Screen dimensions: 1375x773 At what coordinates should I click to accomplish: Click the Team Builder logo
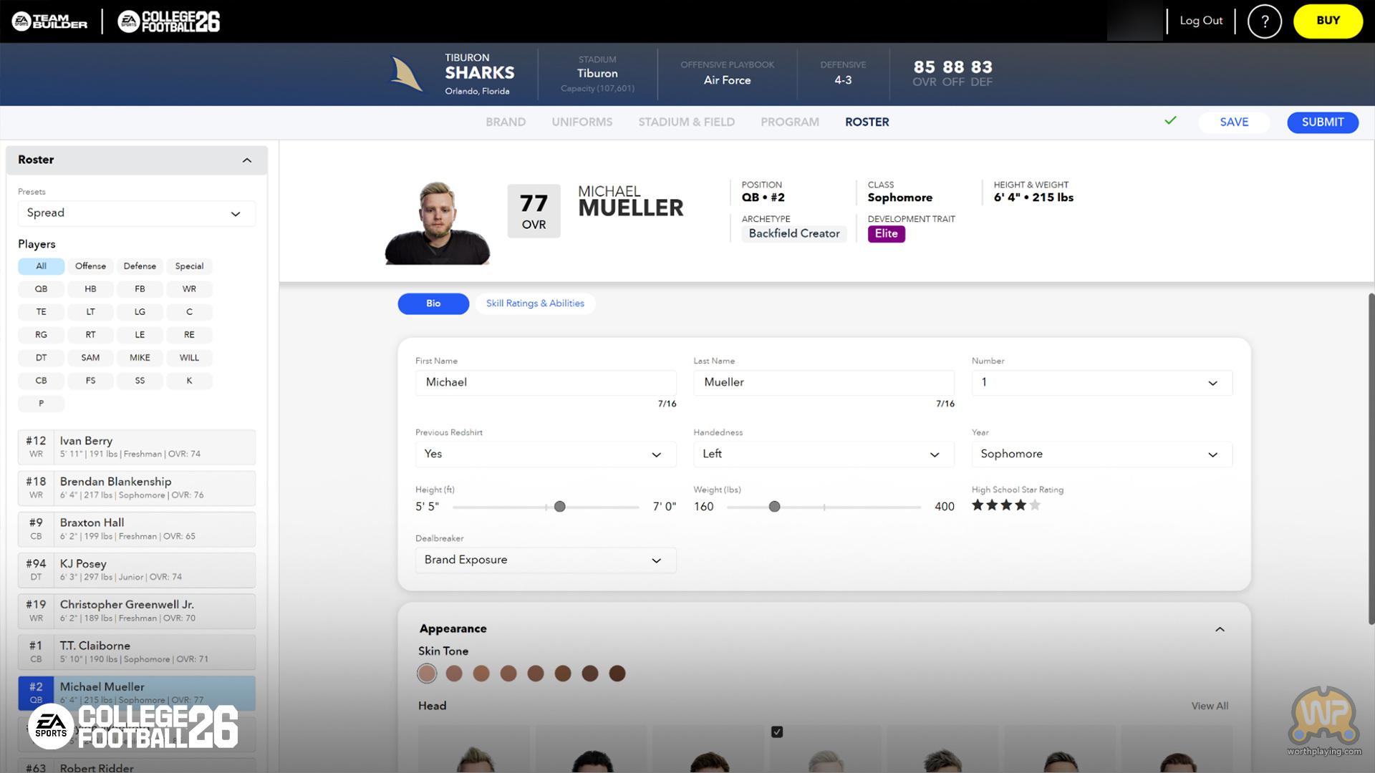click(x=49, y=21)
